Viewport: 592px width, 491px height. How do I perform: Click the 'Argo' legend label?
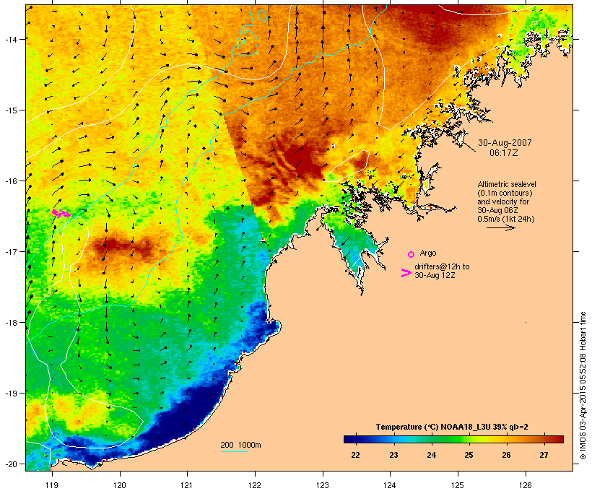[x=428, y=253]
